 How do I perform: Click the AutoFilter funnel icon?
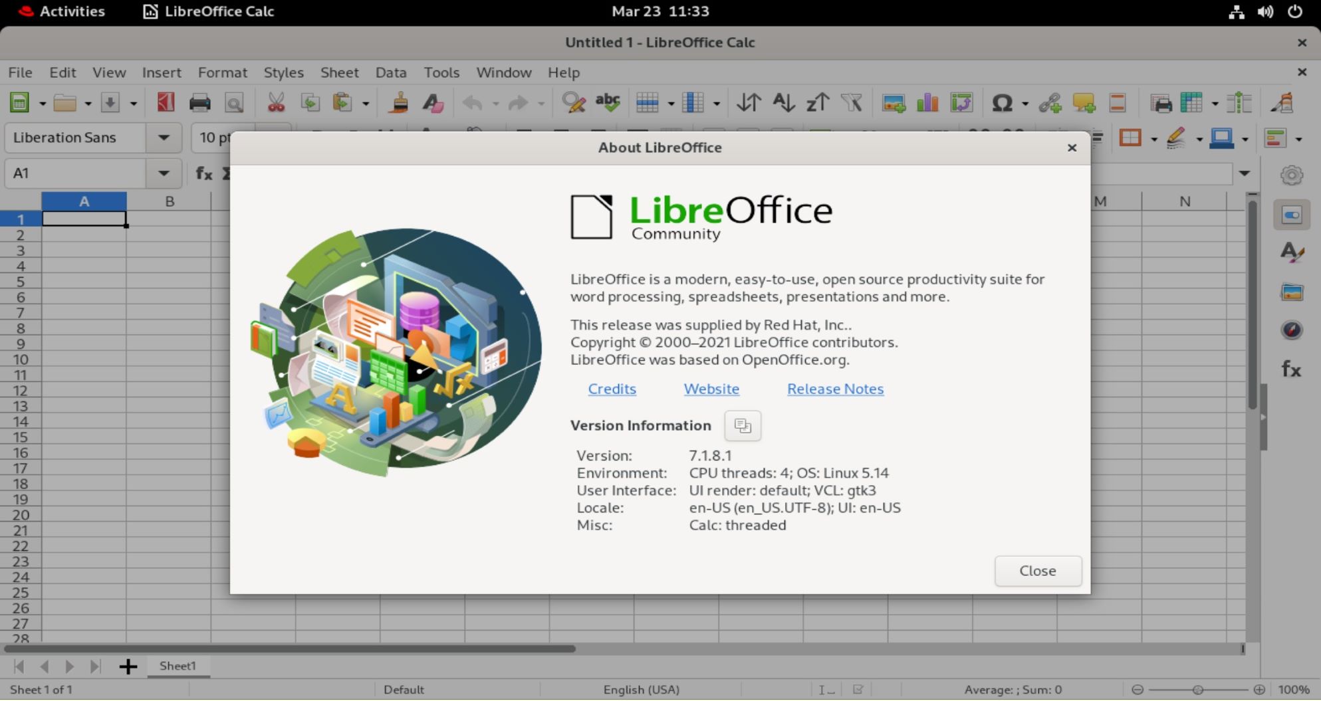click(x=852, y=103)
